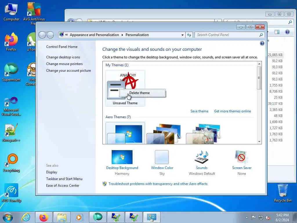
Task: Open the Computer desktop icon
Action: coord(11,12)
